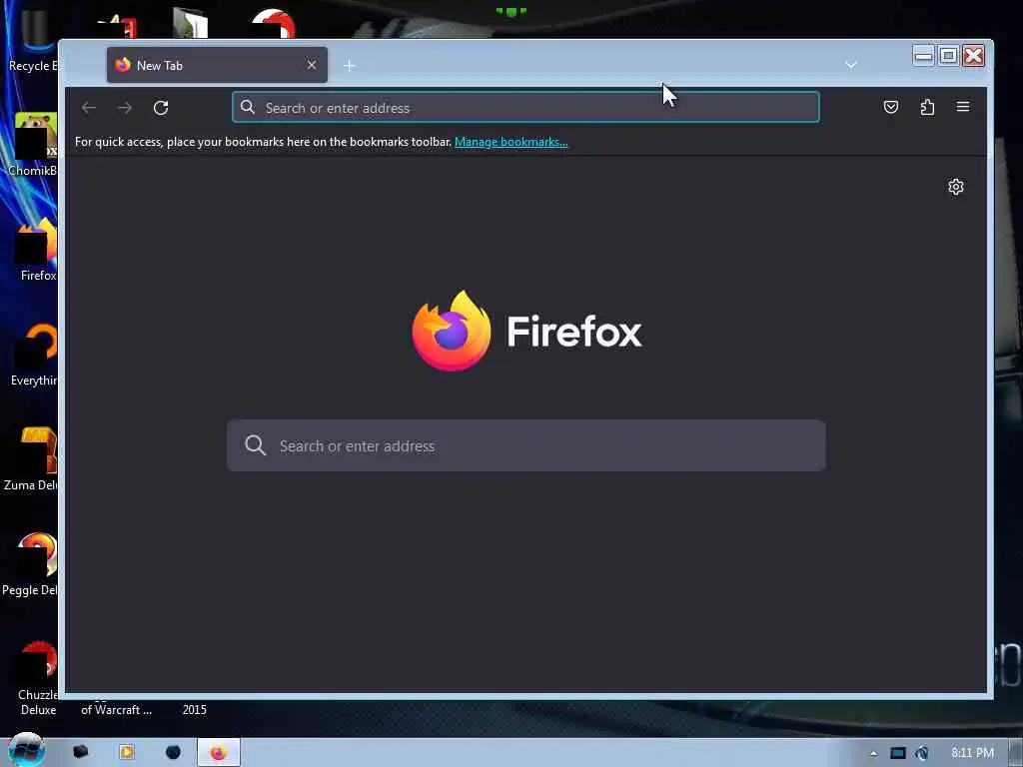
Task: Open the Firefox hamburger application menu
Action: 963,107
